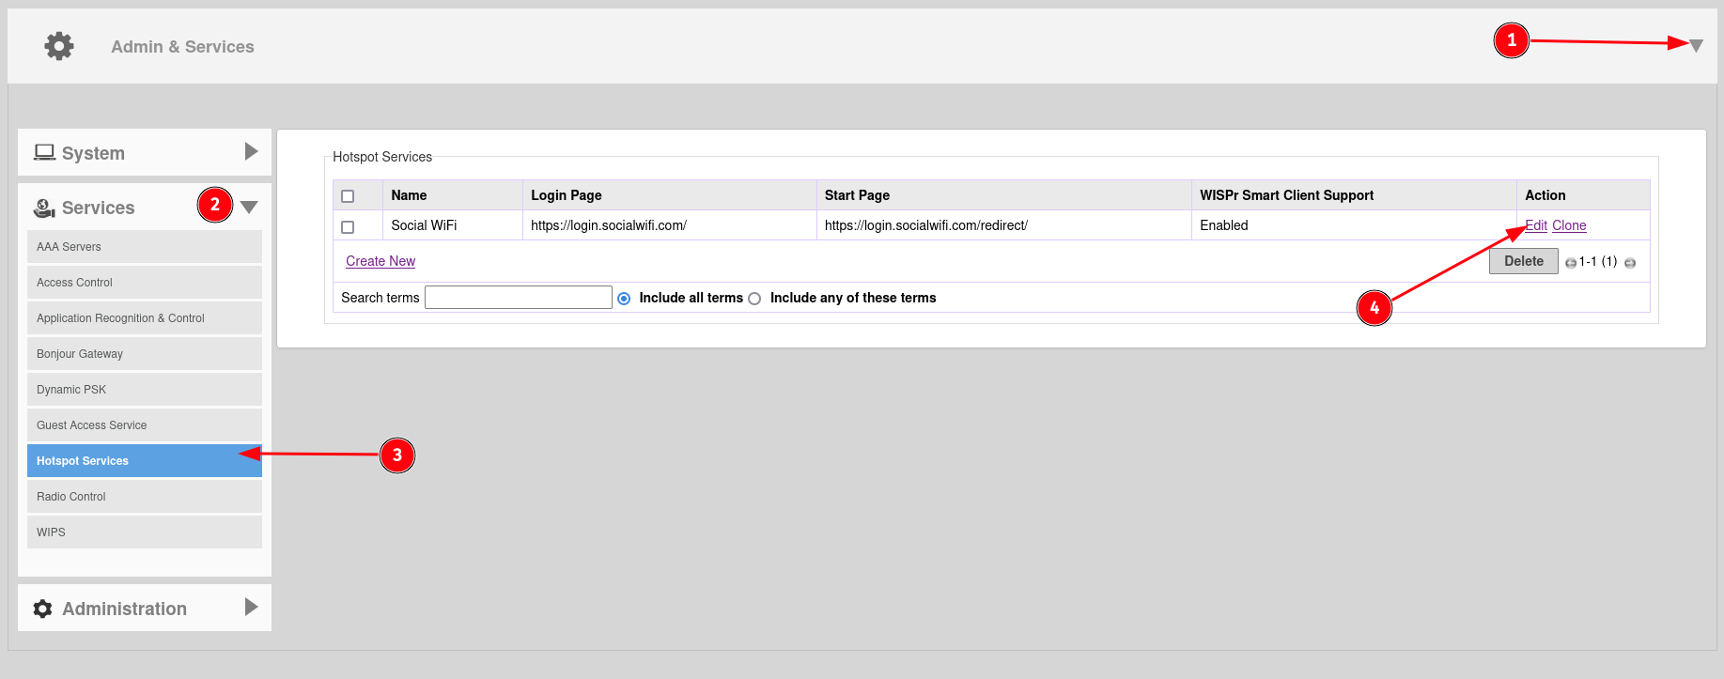Click the Administration gear icon
Viewport: 1724px width, 679px height.
(x=43, y=609)
